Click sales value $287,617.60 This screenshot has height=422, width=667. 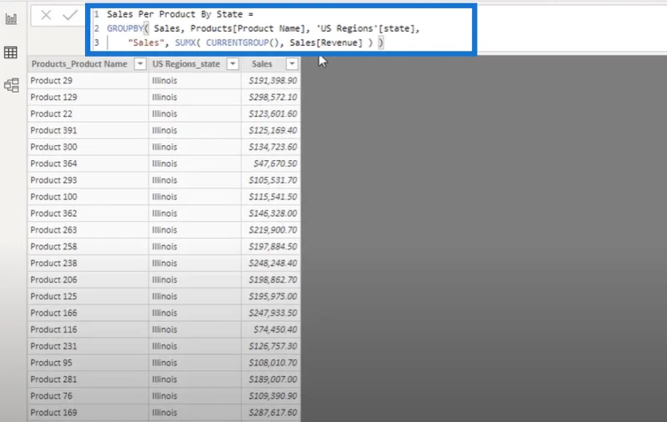coord(273,412)
